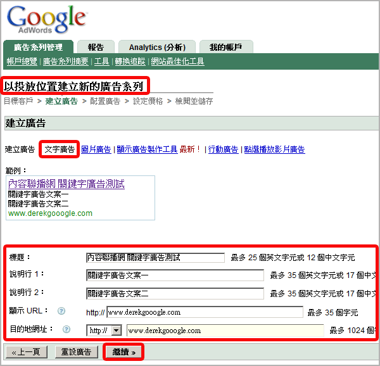This screenshot has width=380, height=366.
Task: Focus the 說明行 1 input field
Action: click(175, 275)
